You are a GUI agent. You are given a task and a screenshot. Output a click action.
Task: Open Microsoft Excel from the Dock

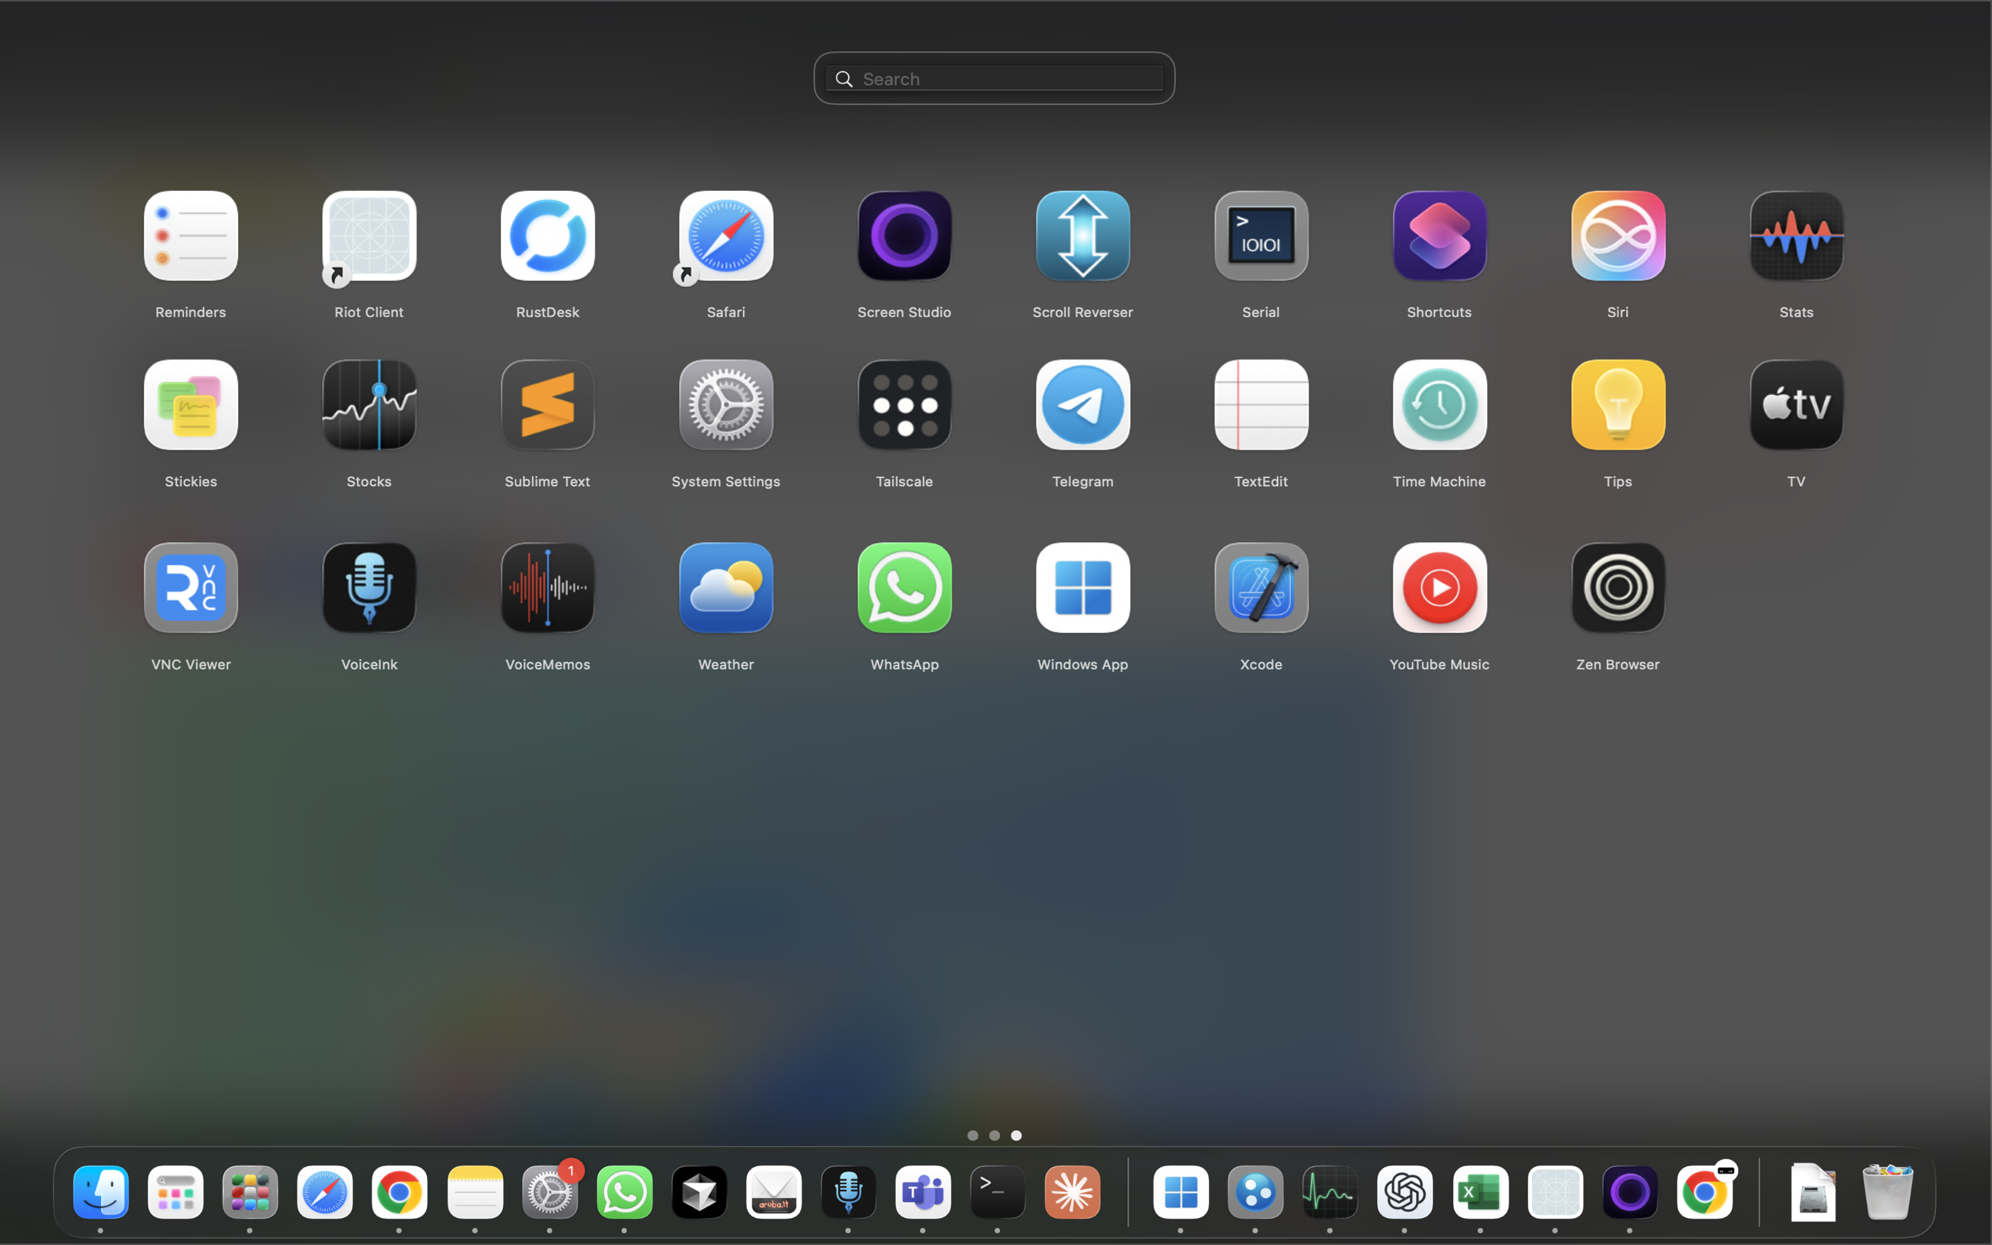pyautogui.click(x=1480, y=1192)
